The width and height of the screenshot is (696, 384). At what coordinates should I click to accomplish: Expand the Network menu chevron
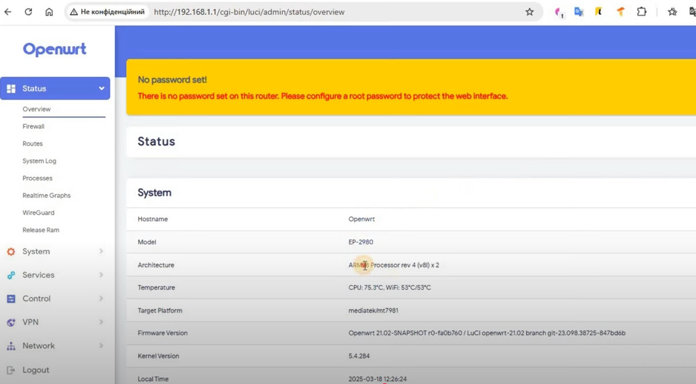pos(101,345)
